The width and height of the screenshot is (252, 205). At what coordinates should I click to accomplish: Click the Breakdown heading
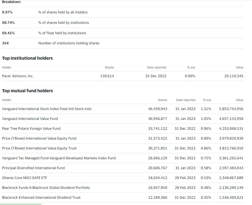point(11,2)
